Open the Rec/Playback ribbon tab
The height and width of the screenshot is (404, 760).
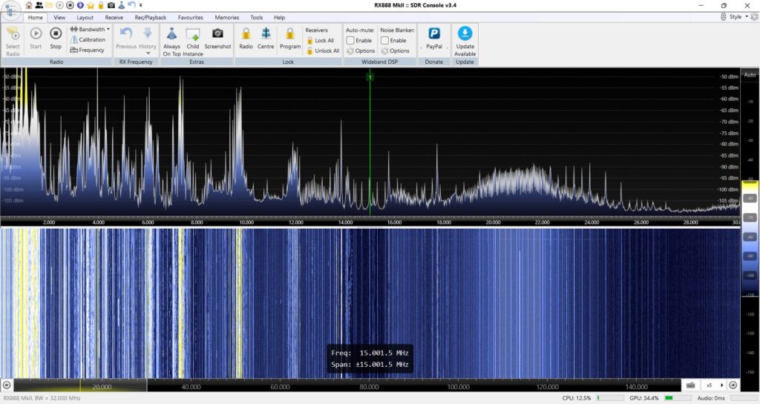[150, 18]
